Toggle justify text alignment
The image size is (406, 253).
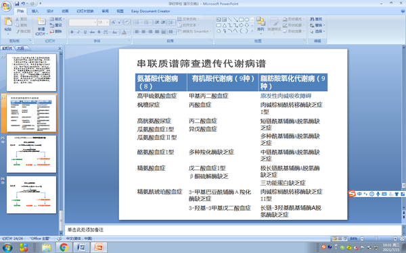click(157, 32)
